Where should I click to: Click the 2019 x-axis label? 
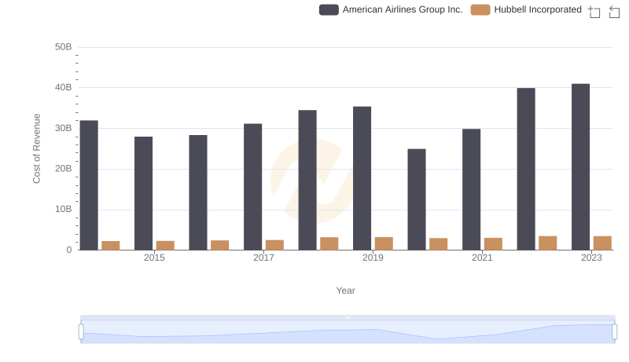[373, 258]
